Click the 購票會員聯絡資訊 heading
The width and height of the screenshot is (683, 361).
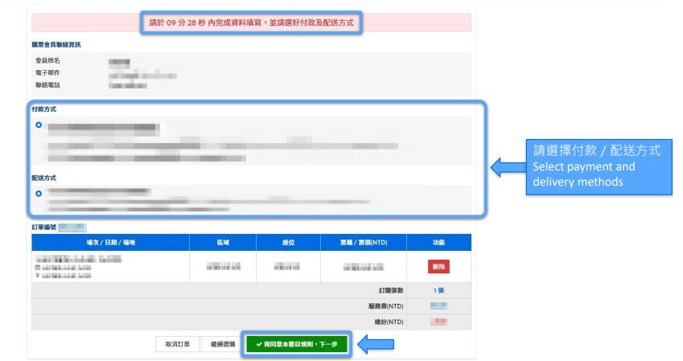tap(56, 44)
